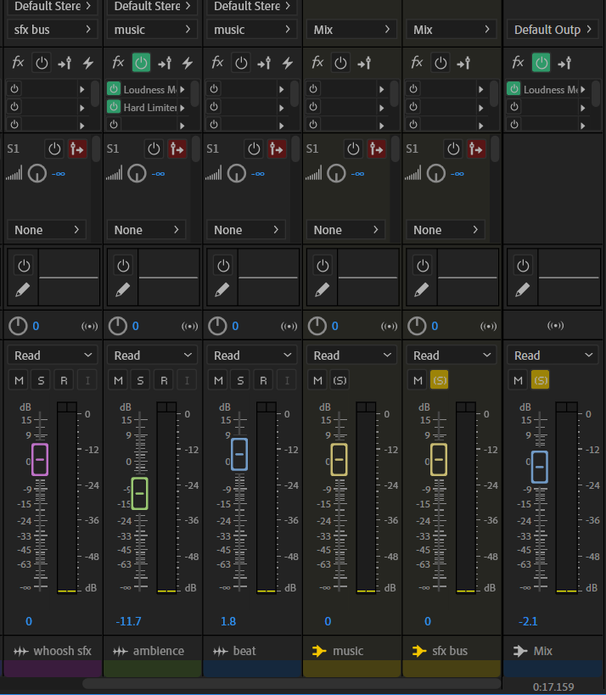The width and height of the screenshot is (606, 695).
Task: Toggle EQ power button on ambience track
Action: pyautogui.click(x=123, y=266)
